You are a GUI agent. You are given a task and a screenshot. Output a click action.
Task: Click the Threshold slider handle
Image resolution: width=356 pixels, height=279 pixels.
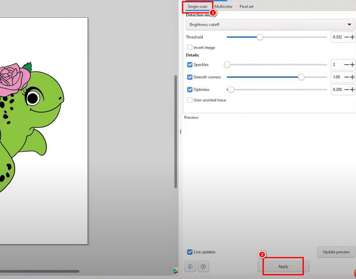click(260, 37)
